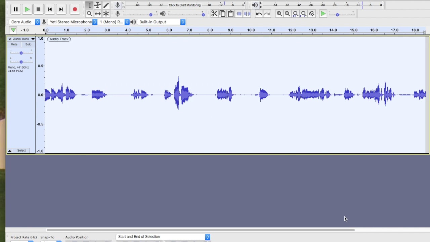Screen dimensions: 430x242
Task: Redo the last undone action
Action: (x=267, y=14)
